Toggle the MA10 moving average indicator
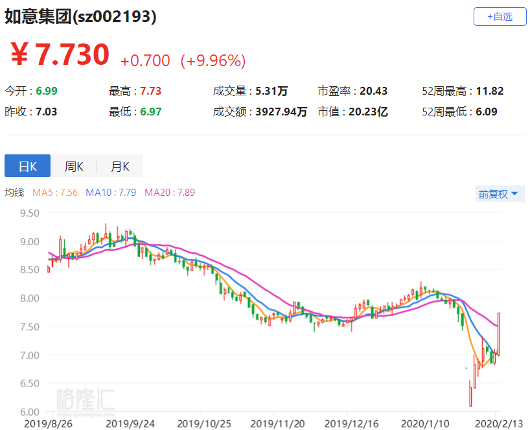 [111, 193]
